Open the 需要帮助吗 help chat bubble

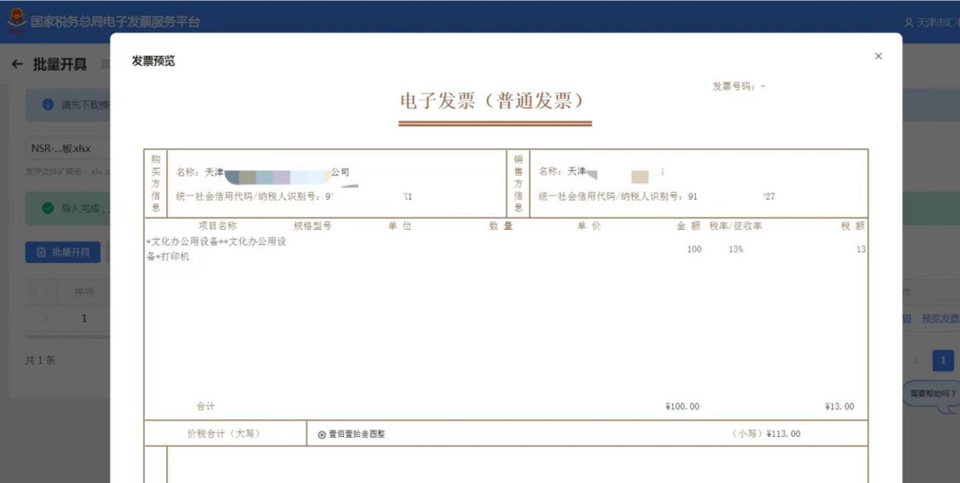tap(932, 393)
